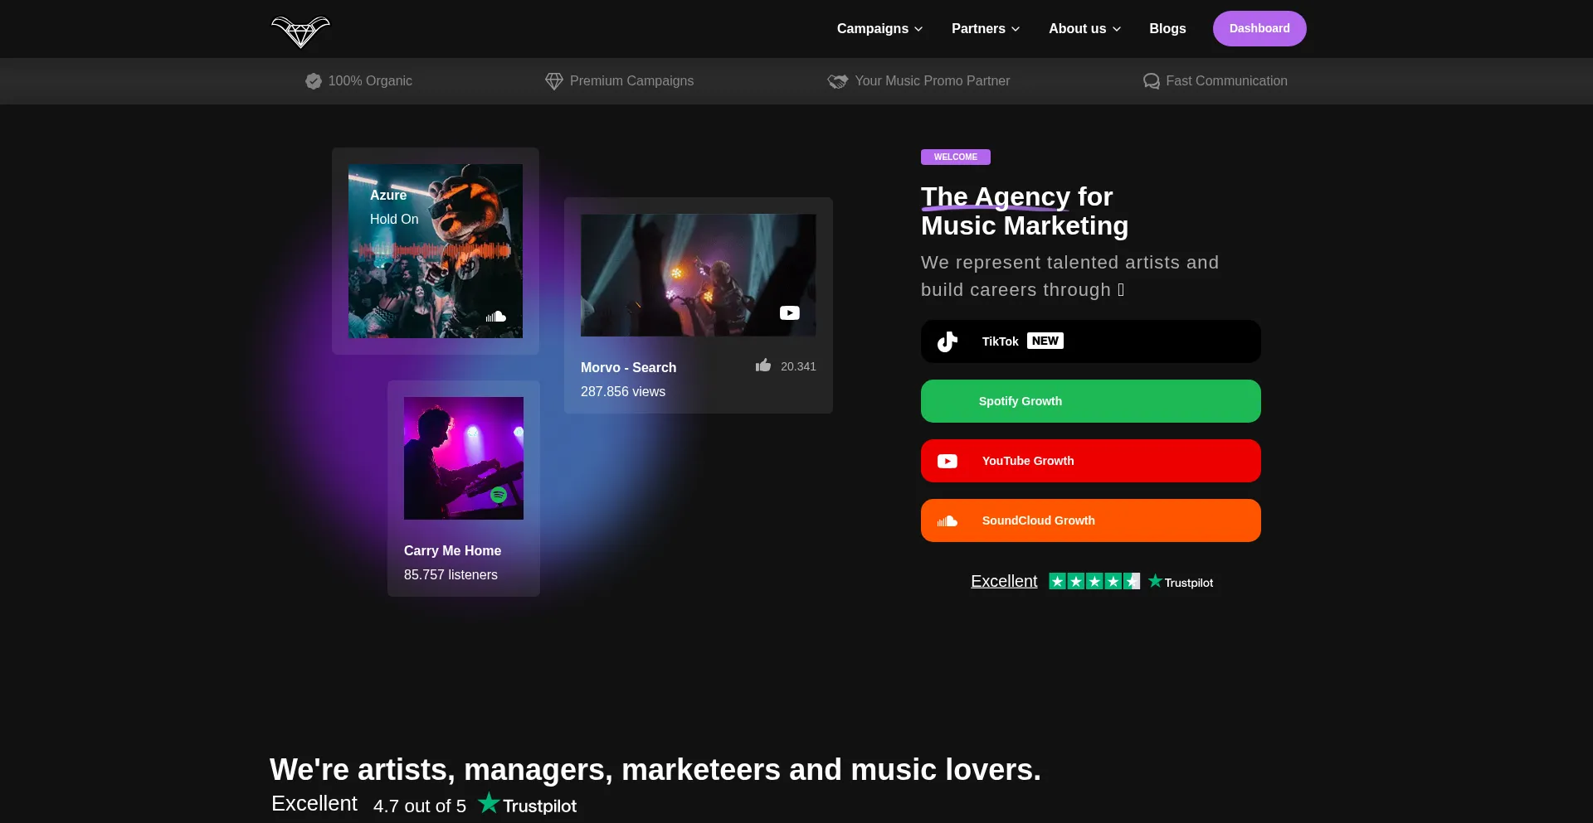This screenshot has width=1593, height=823.
Task: Click the 4.7 out of 5 rating text
Action: point(420,806)
